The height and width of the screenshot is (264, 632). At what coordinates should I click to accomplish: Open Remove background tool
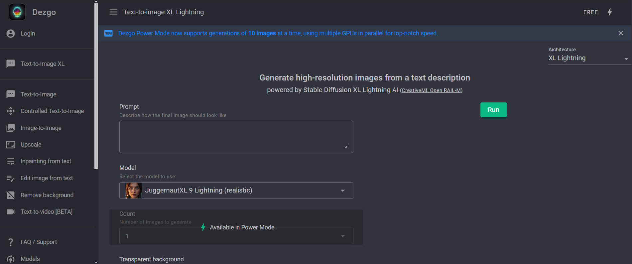[x=47, y=195]
